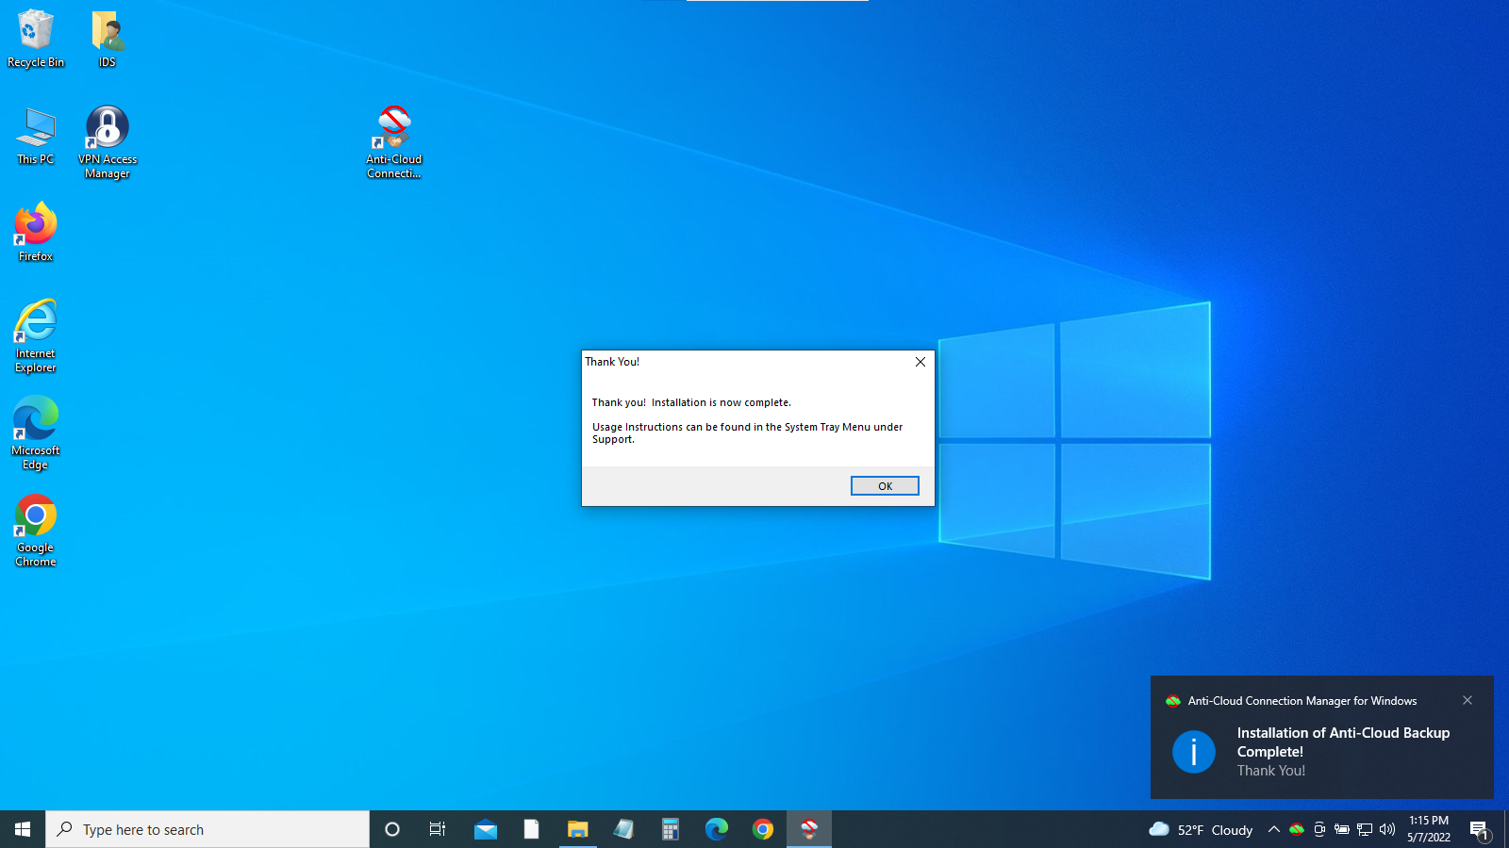Select the Recycle Bin desktop icon
The image size is (1509, 848).
[x=36, y=39]
